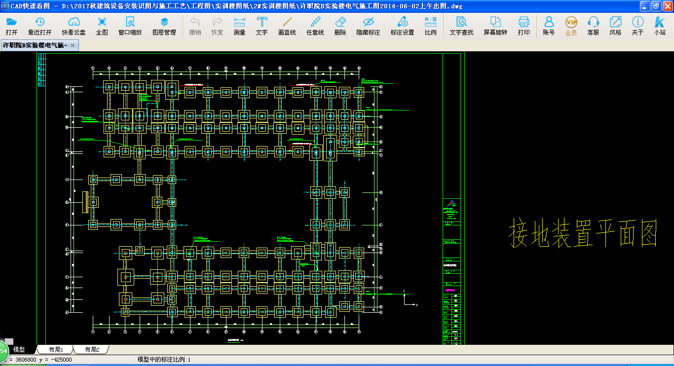Pick the 画直线 draw line tool
This screenshot has height=366, width=674.
(x=287, y=26)
